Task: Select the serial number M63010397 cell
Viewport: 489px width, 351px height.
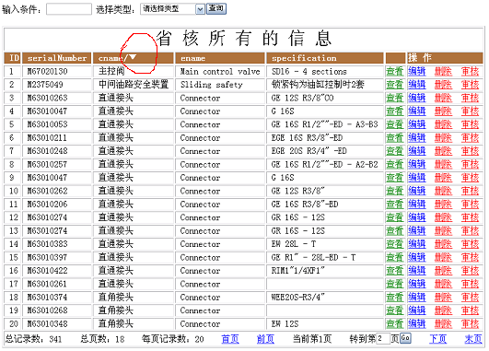Action: click(57, 257)
